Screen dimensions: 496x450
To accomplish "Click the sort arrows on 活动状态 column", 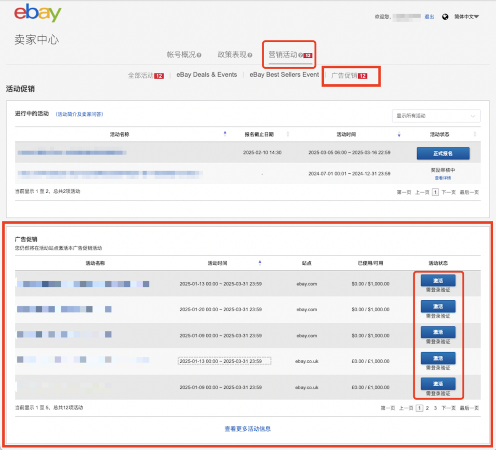I will pyautogui.click(x=475, y=134).
